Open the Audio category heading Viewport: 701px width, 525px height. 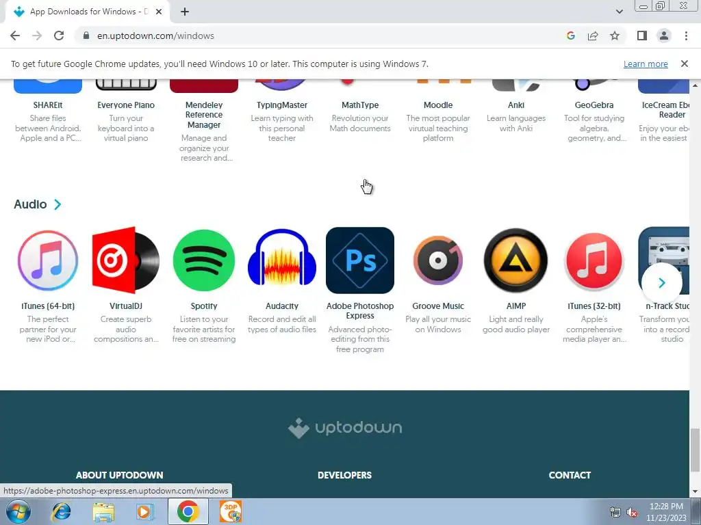pyautogui.click(x=30, y=204)
